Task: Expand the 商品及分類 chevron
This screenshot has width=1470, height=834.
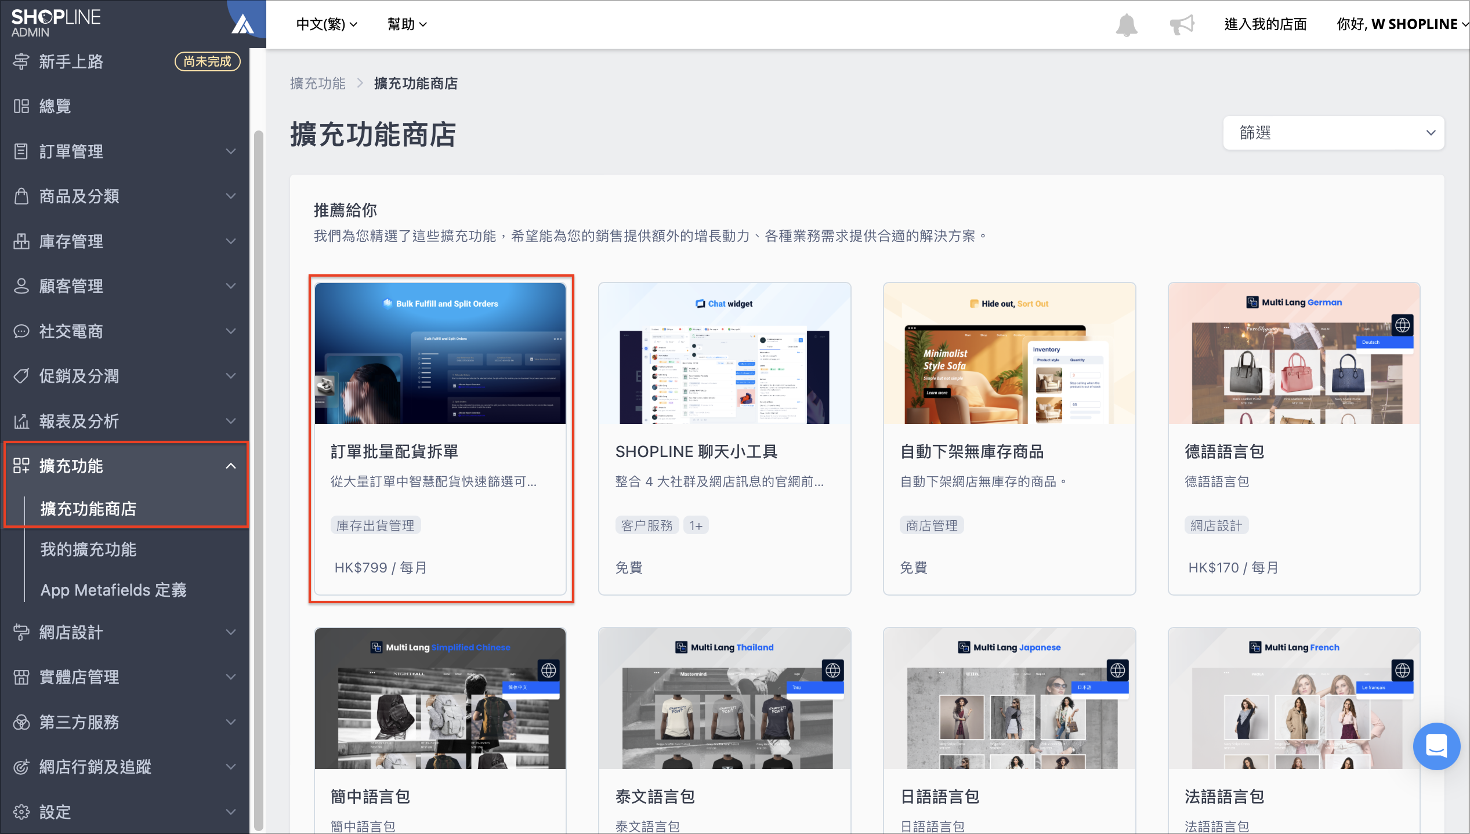Action: pos(231,196)
